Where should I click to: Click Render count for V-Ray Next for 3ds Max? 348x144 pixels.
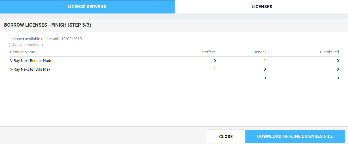click(x=264, y=69)
